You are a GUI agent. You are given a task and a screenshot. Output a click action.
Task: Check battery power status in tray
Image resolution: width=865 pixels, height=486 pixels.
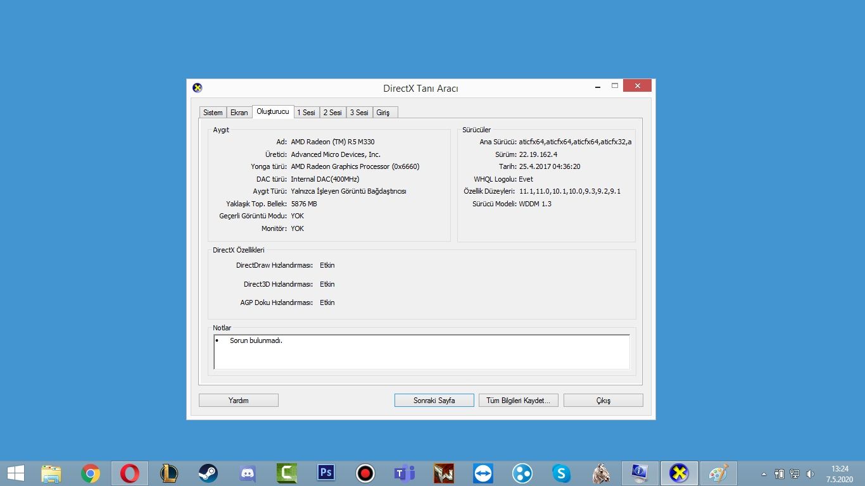pos(780,473)
